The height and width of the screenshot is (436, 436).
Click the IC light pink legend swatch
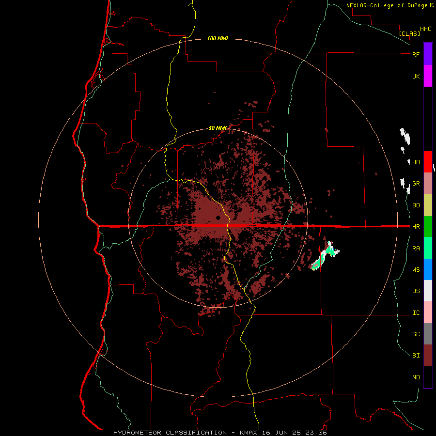click(428, 312)
